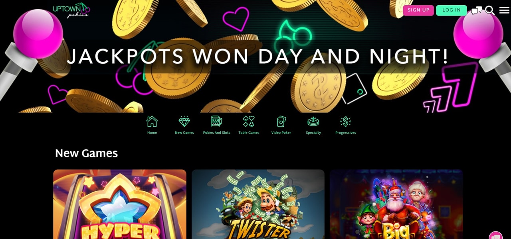
Task: Click the Table Games label
Action: coord(249,133)
